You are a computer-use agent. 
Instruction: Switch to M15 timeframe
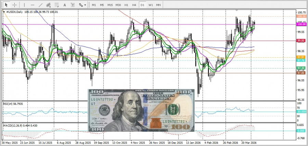pos(110,5)
